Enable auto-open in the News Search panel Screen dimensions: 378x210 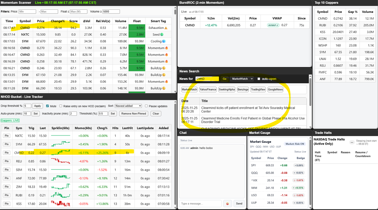click(x=259, y=79)
